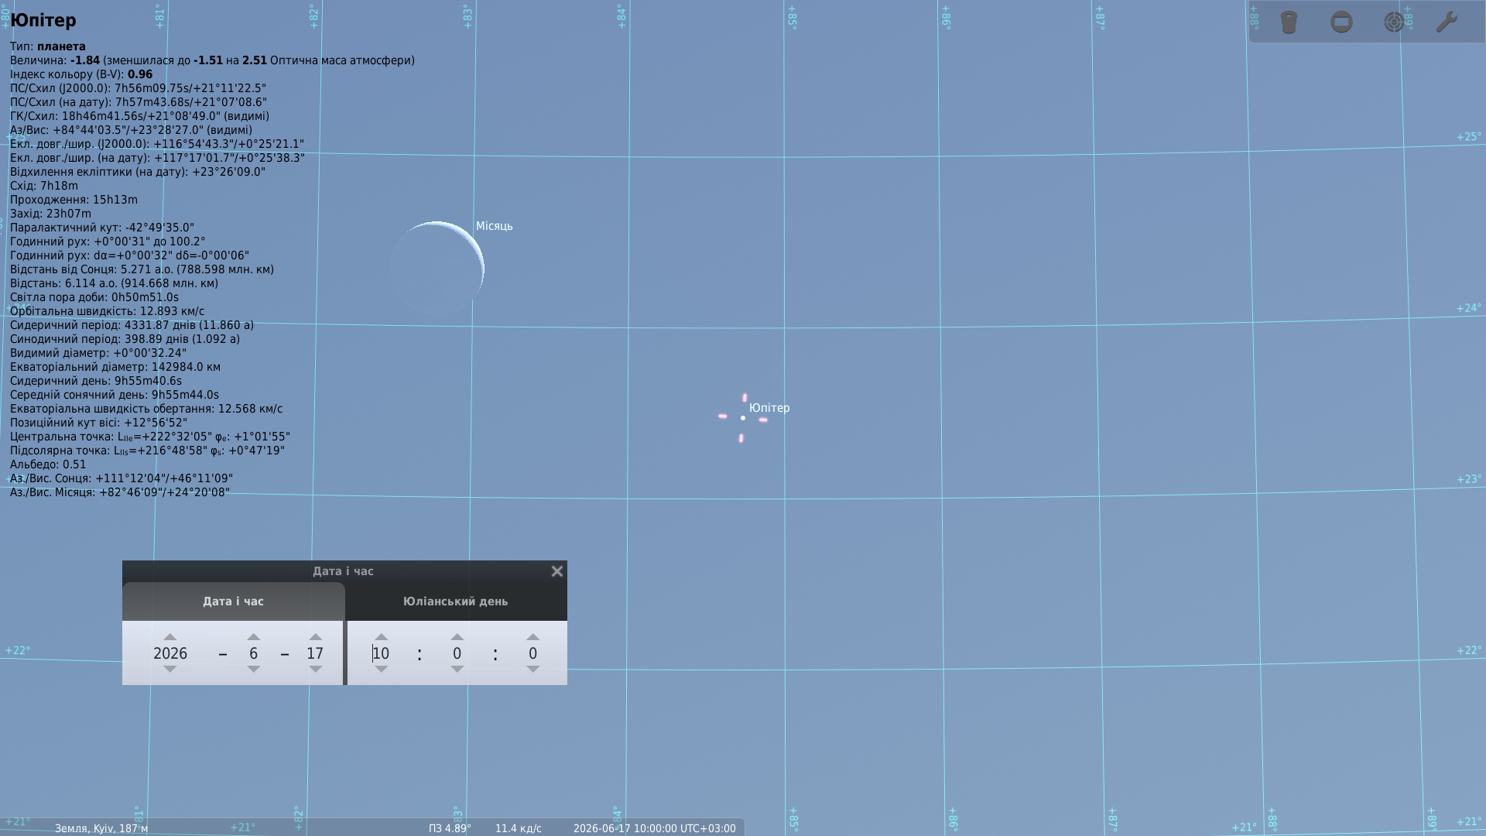The width and height of the screenshot is (1486, 836).
Task: Increase the seconds with up arrow
Action: tap(532, 636)
